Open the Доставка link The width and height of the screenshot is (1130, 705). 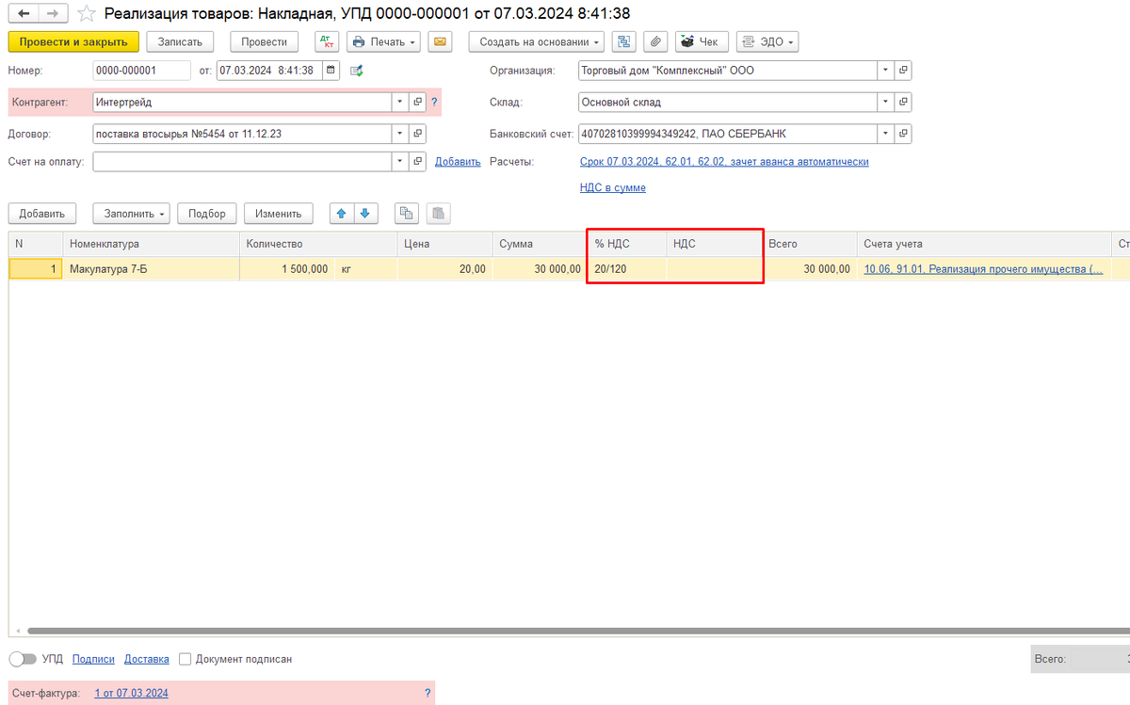click(147, 659)
